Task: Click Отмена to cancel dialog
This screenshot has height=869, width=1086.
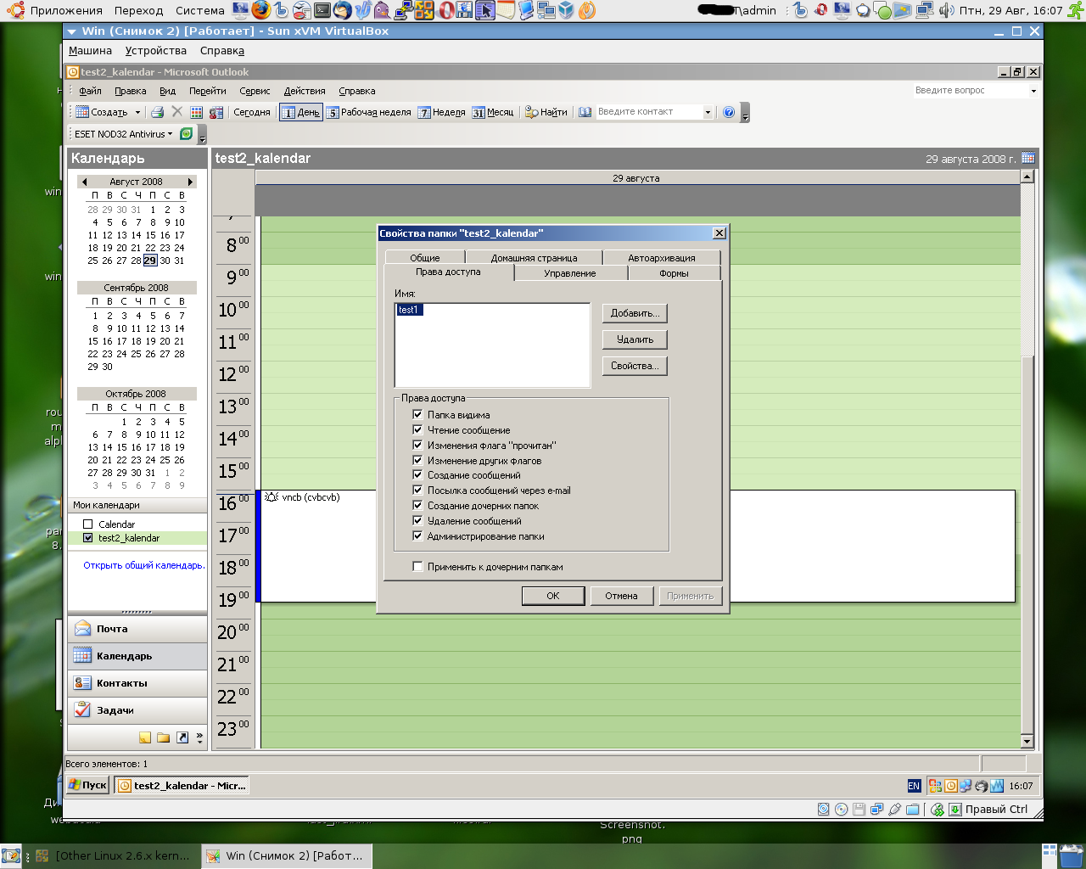Action: click(622, 596)
